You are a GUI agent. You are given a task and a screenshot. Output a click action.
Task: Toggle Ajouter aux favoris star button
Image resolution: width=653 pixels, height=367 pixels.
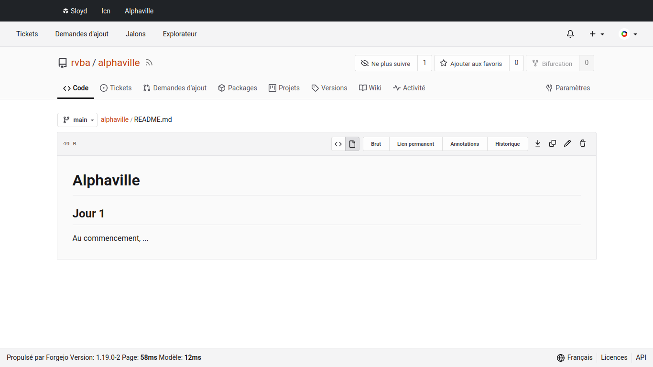[471, 64]
